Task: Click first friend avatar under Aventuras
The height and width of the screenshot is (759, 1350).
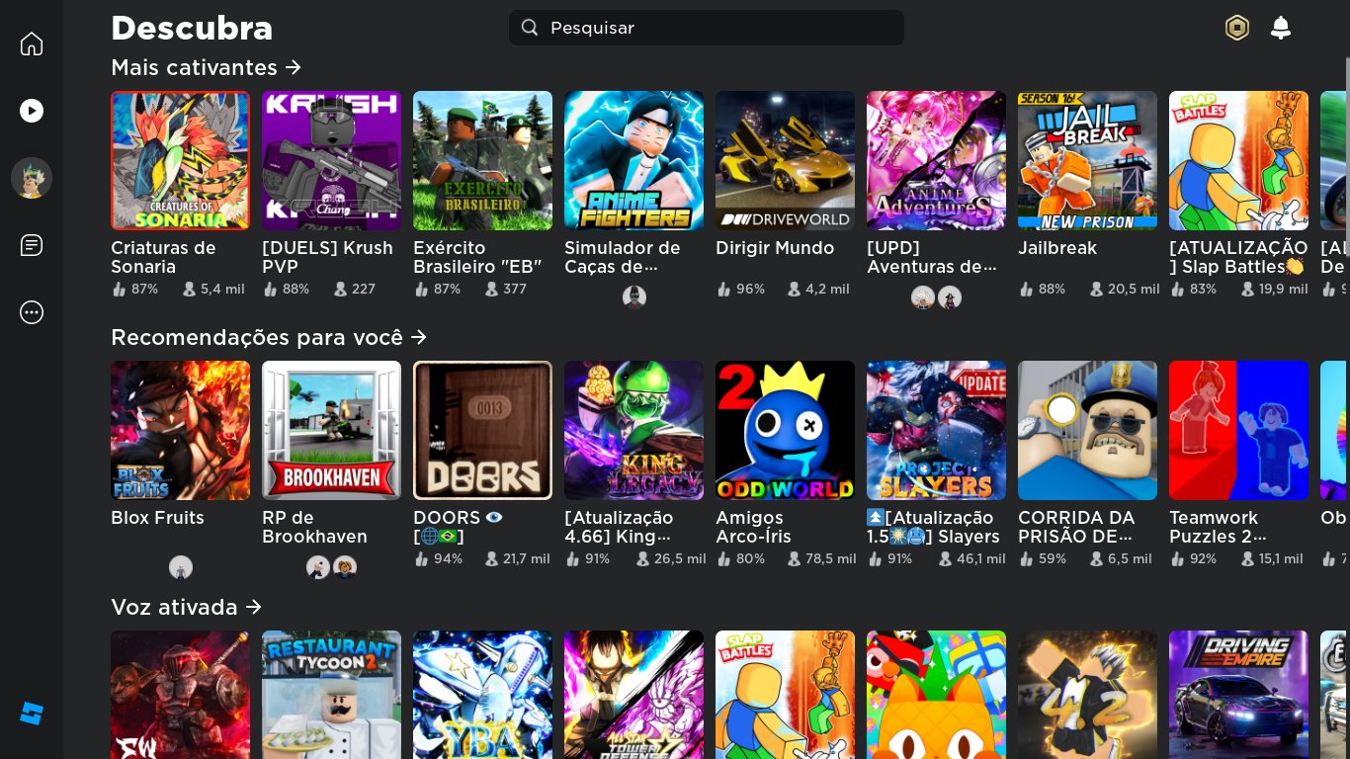Action: (x=923, y=297)
